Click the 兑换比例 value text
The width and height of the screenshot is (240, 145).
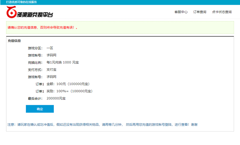pyautogui.click(x=63, y=62)
